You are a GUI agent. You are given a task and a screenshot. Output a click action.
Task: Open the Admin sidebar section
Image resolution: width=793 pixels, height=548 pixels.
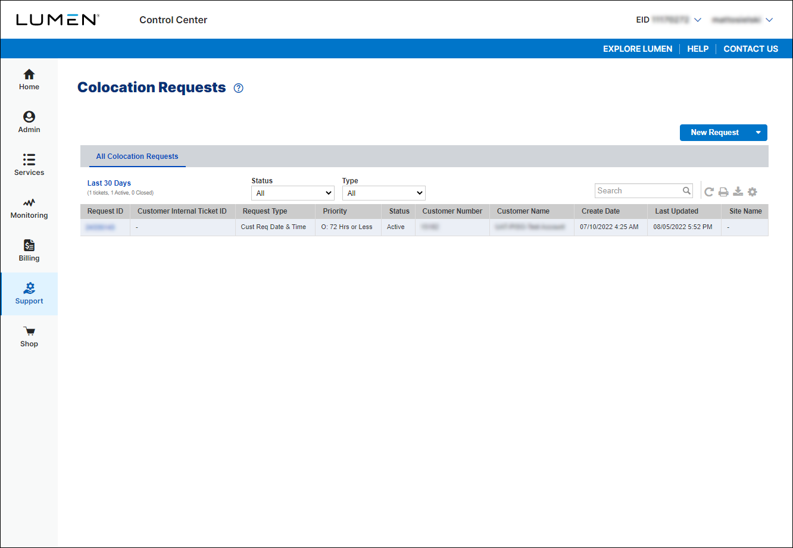click(x=29, y=123)
